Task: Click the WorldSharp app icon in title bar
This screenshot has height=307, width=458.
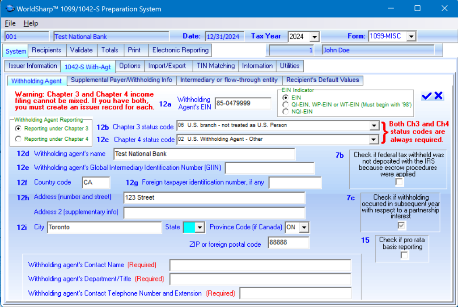Action: [x=10, y=8]
